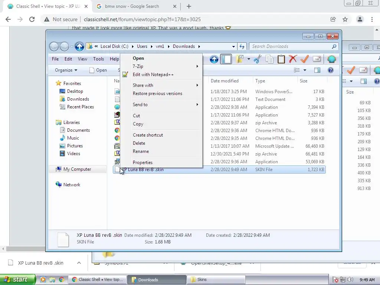
Task: Click the Open command bar button
Action: pyautogui.click(x=98, y=70)
